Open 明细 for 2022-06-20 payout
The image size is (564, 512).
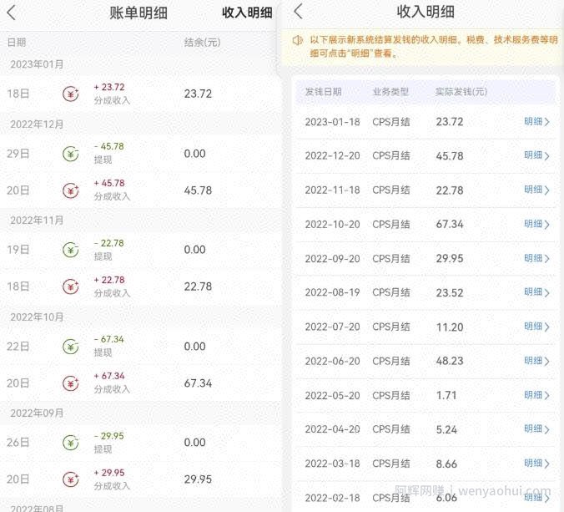point(536,361)
